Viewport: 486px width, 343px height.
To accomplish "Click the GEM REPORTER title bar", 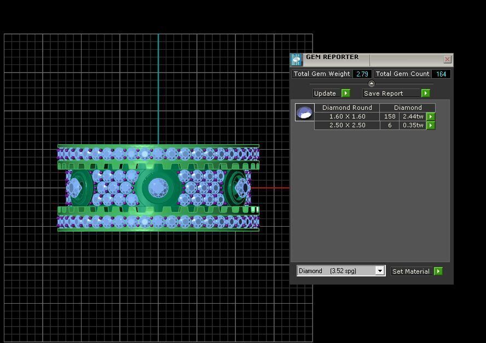I will click(x=372, y=60).
